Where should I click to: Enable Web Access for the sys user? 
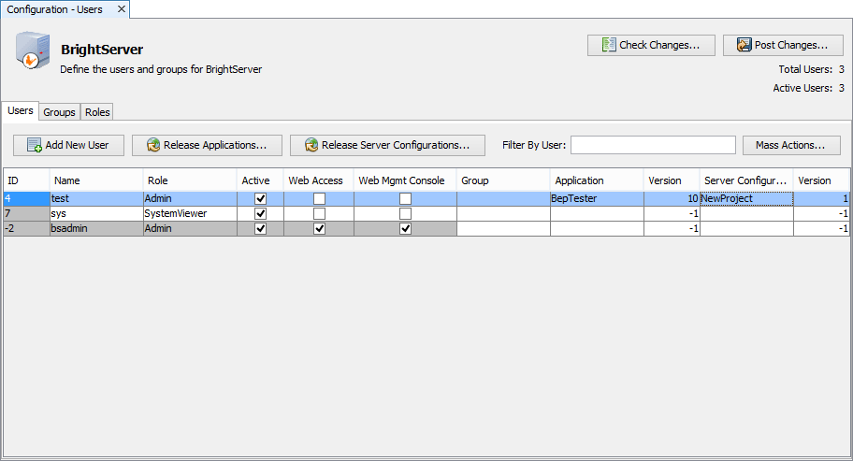tap(320, 214)
